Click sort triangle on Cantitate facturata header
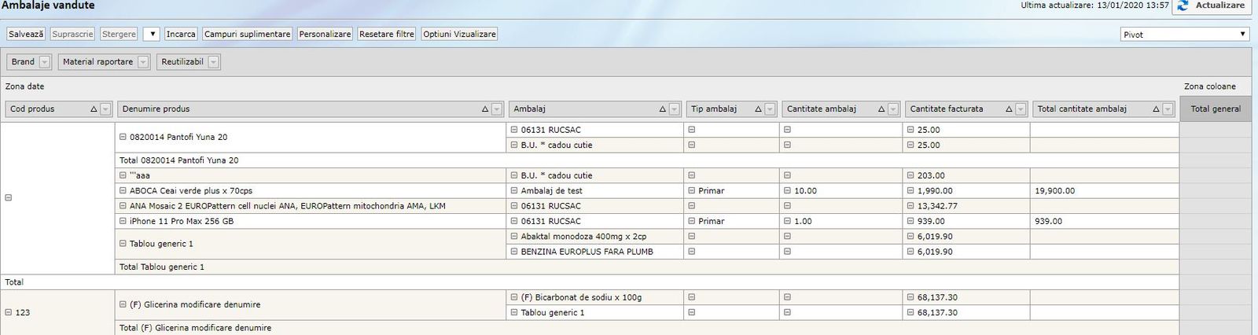Screen dimensions: 1258x335 pos(1009,109)
